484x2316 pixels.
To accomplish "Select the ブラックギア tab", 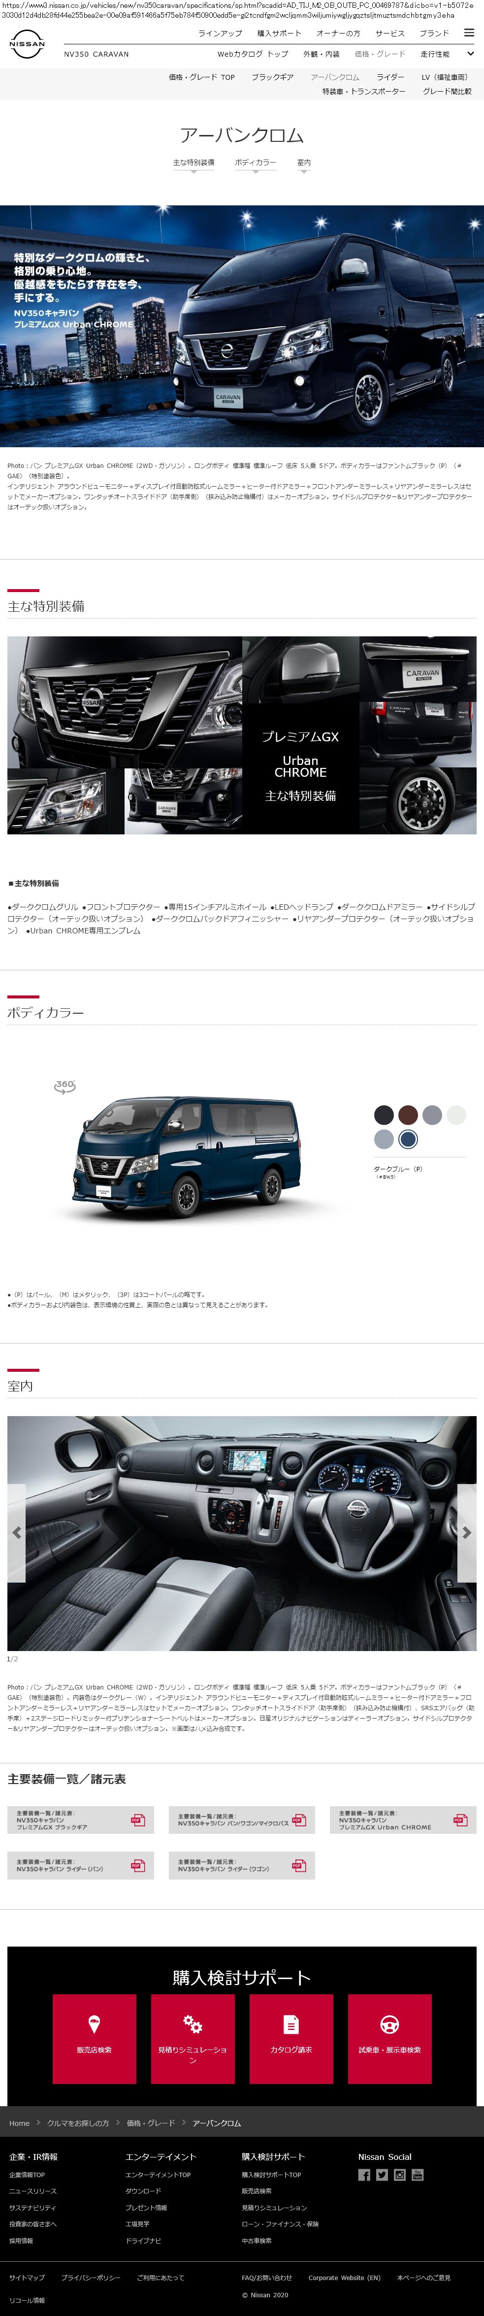I will coord(272,77).
